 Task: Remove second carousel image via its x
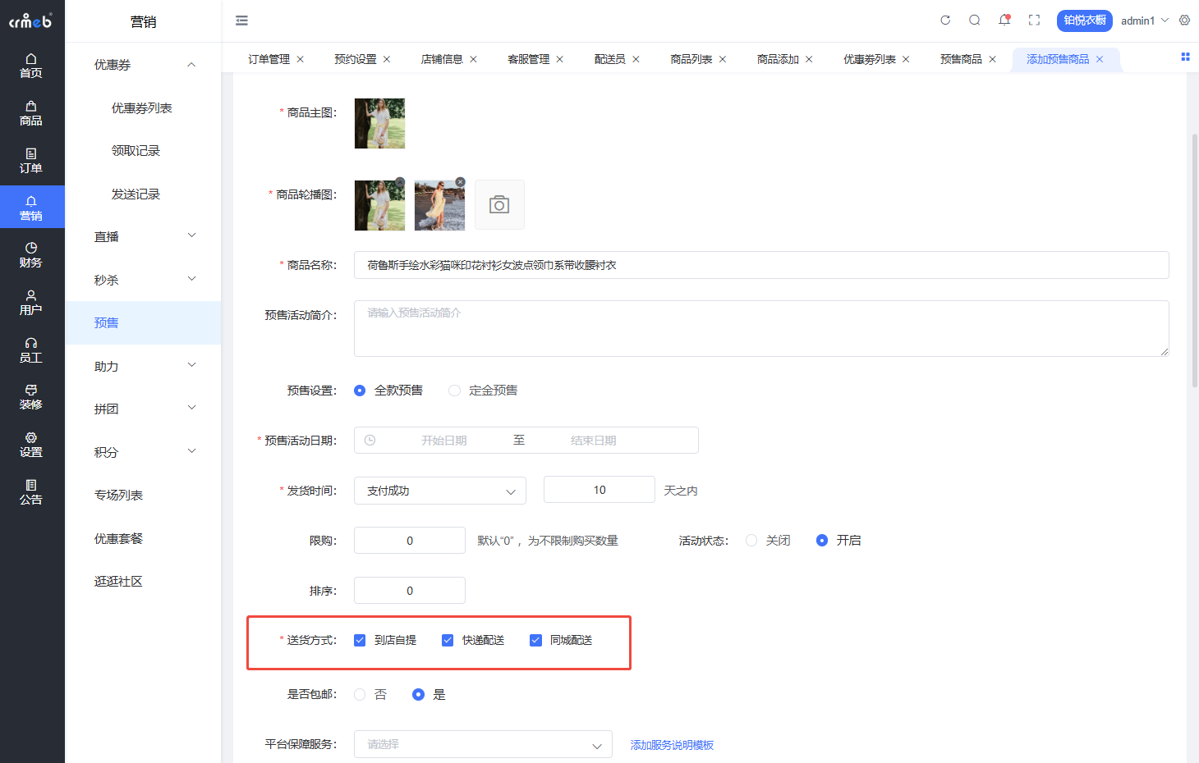click(460, 182)
